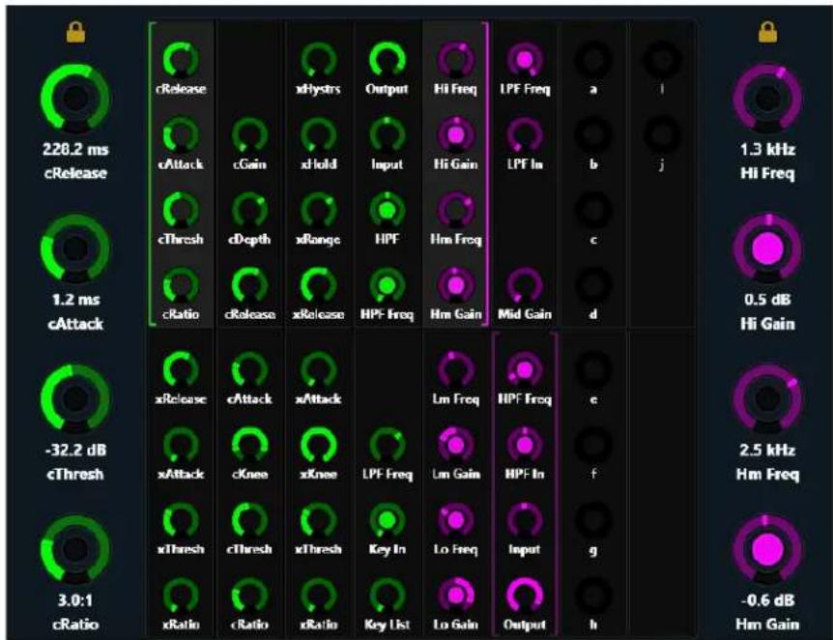Click the unassigned knob slot labeled a
Screen dimensions: 833x640
pyautogui.click(x=593, y=60)
